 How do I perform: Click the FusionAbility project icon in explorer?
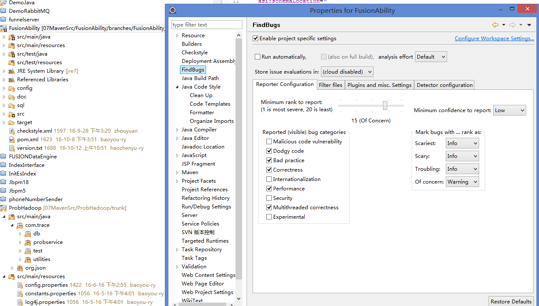pos(4,28)
